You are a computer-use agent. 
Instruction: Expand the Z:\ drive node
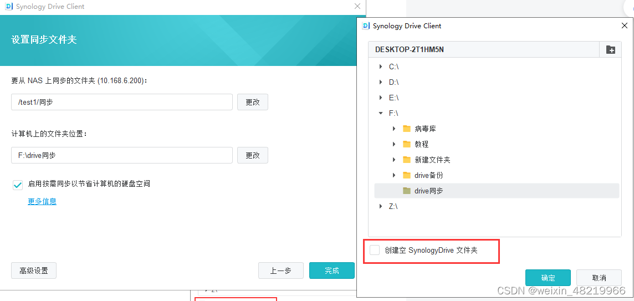381,206
